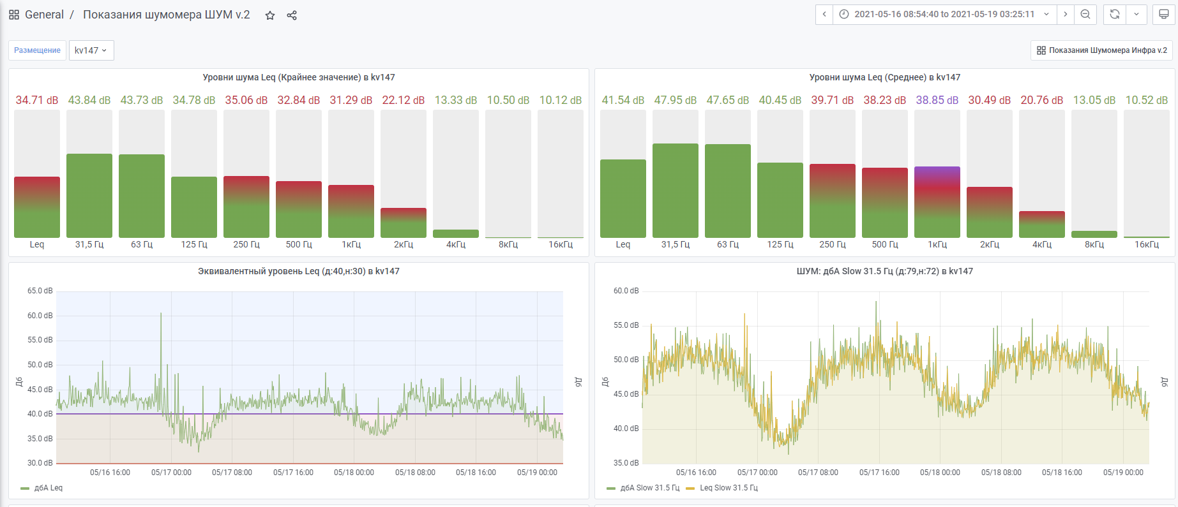Open the refresh interval dropdown
The height and width of the screenshot is (507, 1178).
(x=1136, y=15)
